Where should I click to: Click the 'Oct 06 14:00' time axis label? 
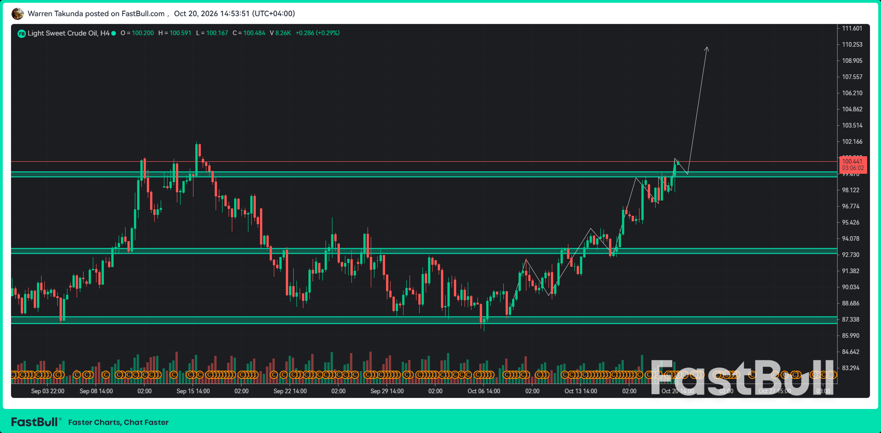[484, 391]
